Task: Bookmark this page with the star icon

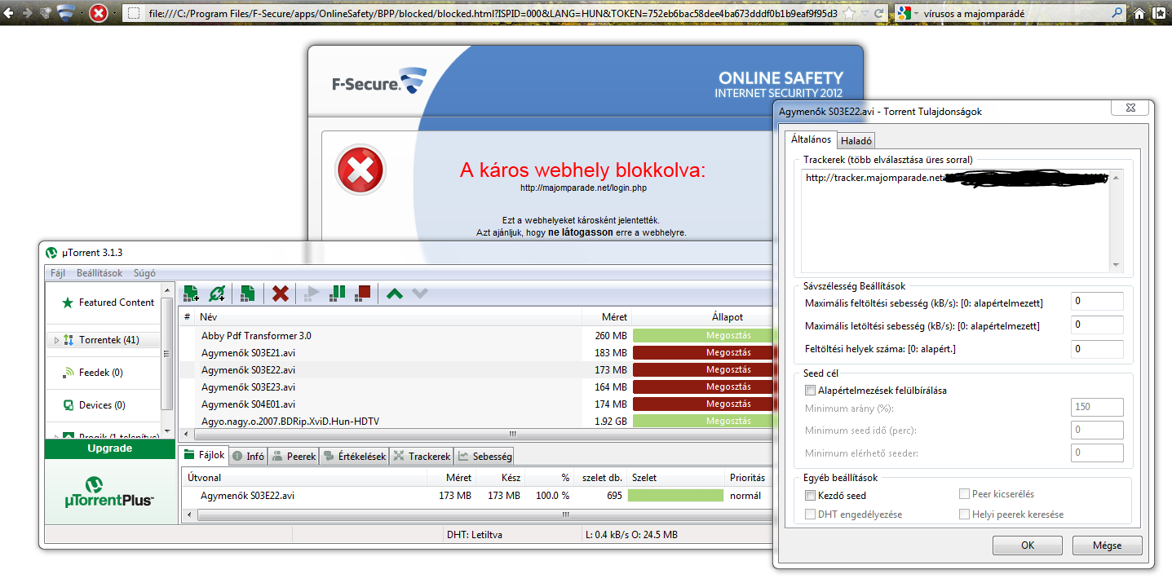Action: tap(849, 14)
